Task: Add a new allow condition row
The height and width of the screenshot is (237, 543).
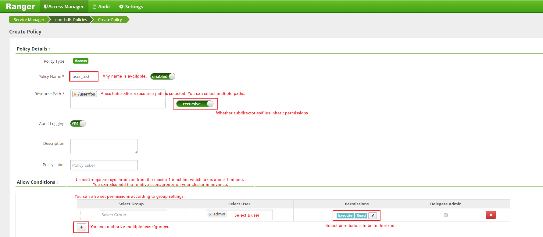Action: tap(81, 227)
